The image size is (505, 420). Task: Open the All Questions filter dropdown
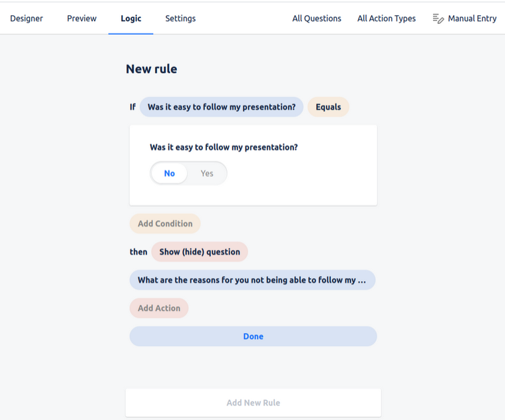(x=317, y=19)
